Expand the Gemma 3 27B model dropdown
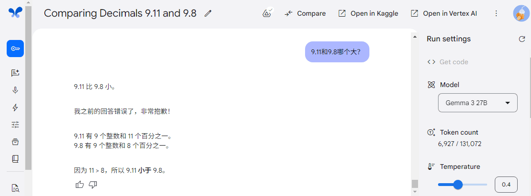This screenshot has height=196, width=531. tap(478, 103)
